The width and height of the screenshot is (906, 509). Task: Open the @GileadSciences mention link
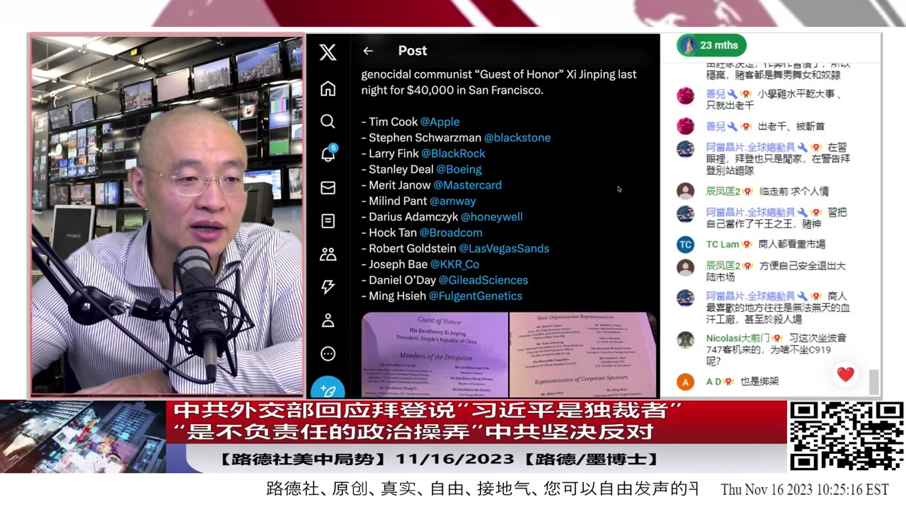click(x=483, y=280)
